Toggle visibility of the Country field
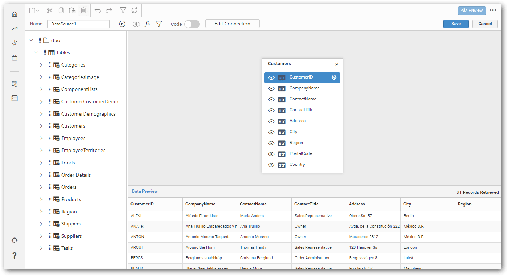 271,165
